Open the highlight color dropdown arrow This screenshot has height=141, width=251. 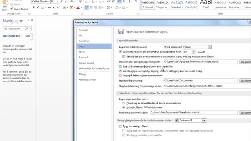click(74, 7)
